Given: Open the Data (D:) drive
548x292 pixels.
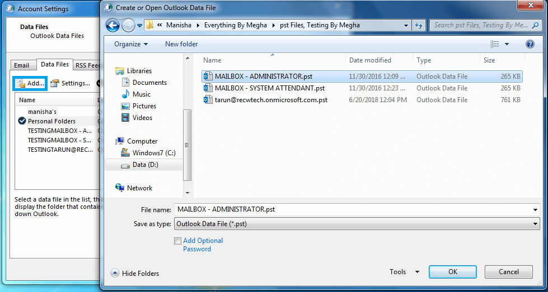Looking at the screenshot, I should pos(140,165).
